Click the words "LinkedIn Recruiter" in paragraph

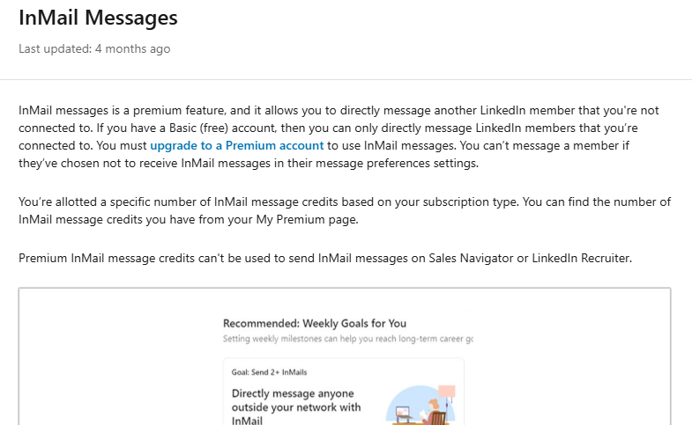coord(581,258)
